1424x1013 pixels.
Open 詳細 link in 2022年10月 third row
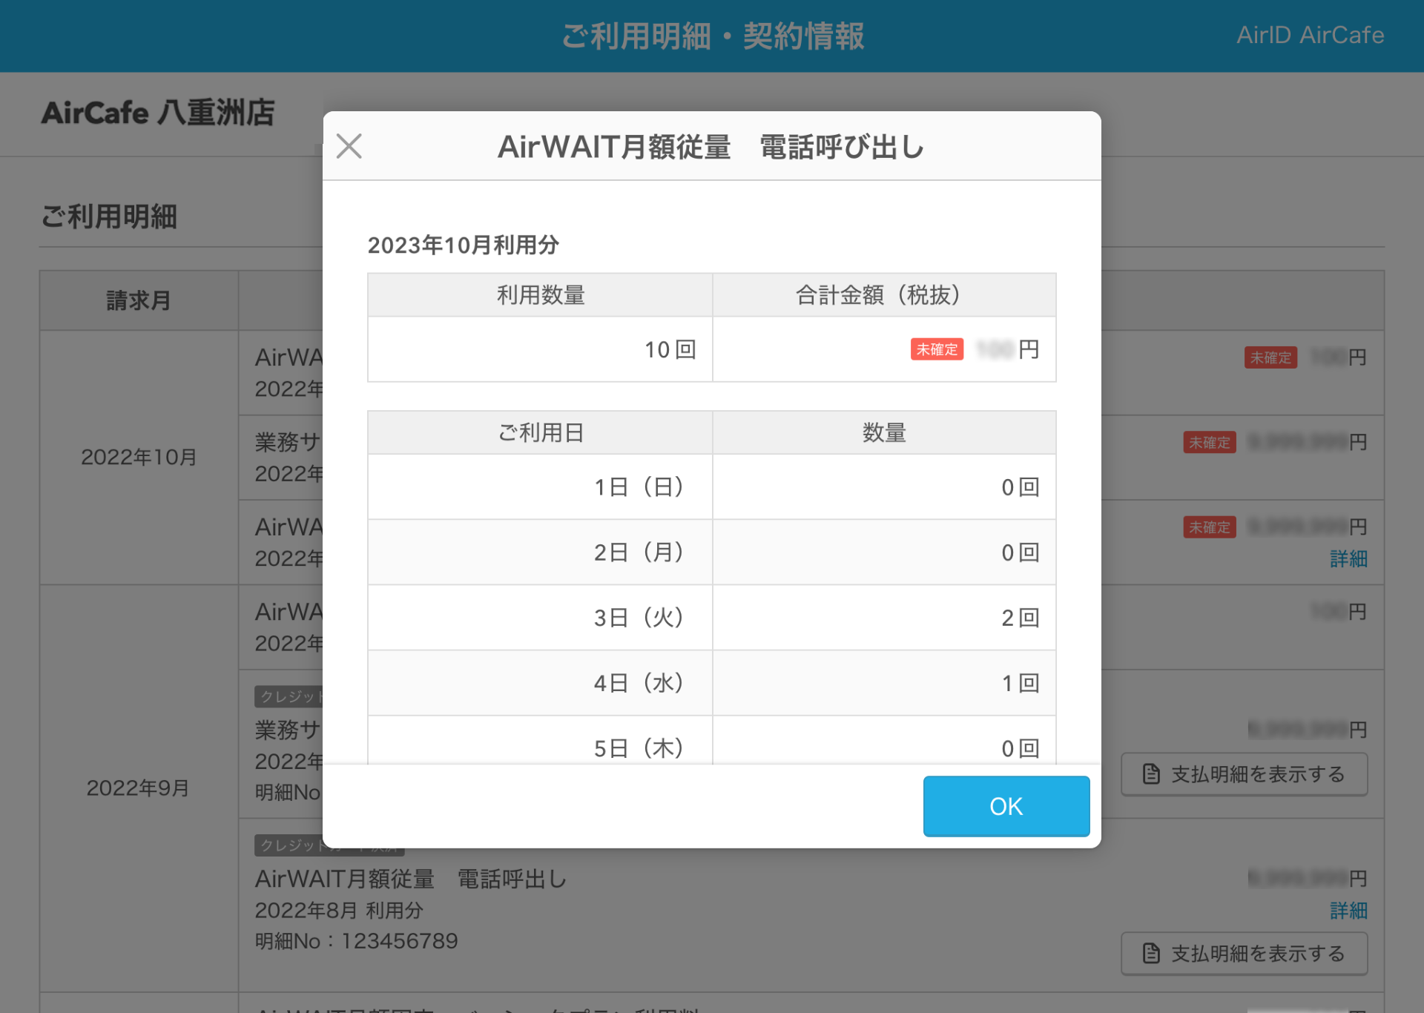tap(1348, 558)
